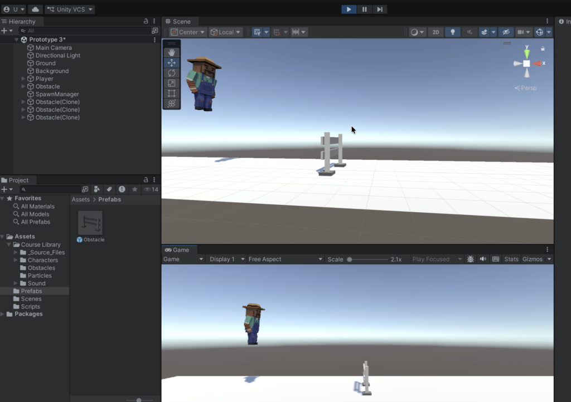Viewport: 571px width, 402px height.
Task: Select the Hand view tool
Action: 172,52
